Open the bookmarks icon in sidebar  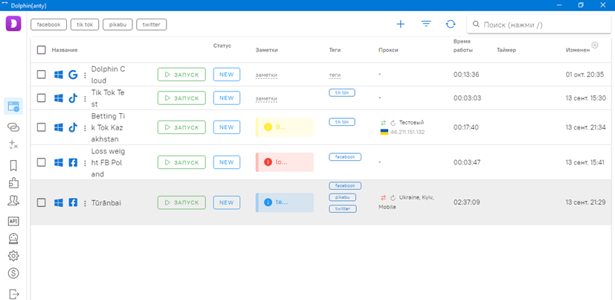pos(13,165)
